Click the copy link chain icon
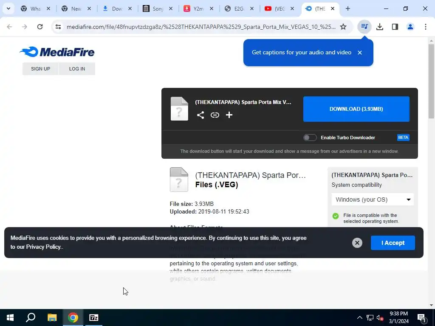Image resolution: width=435 pixels, height=326 pixels. click(x=215, y=115)
